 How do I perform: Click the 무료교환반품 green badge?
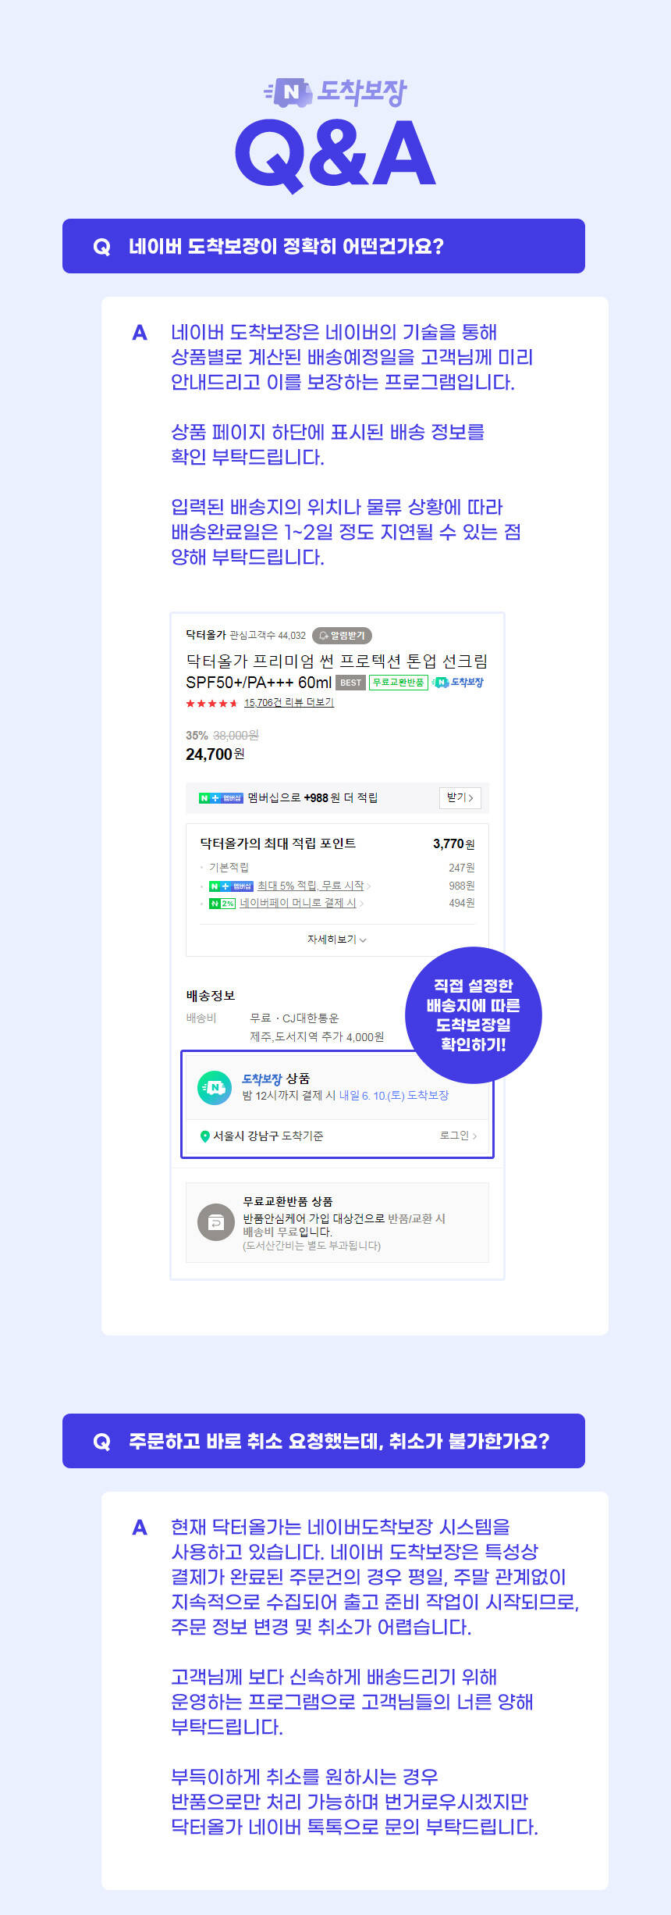(398, 683)
